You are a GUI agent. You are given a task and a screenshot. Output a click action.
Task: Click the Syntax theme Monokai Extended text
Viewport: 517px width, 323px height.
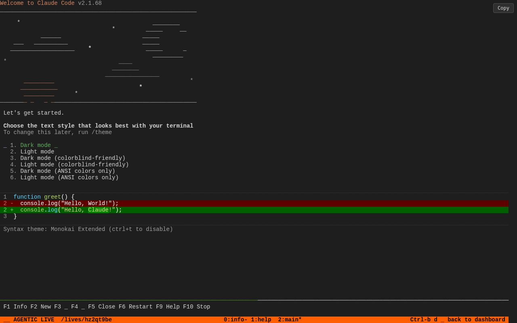coord(88,229)
